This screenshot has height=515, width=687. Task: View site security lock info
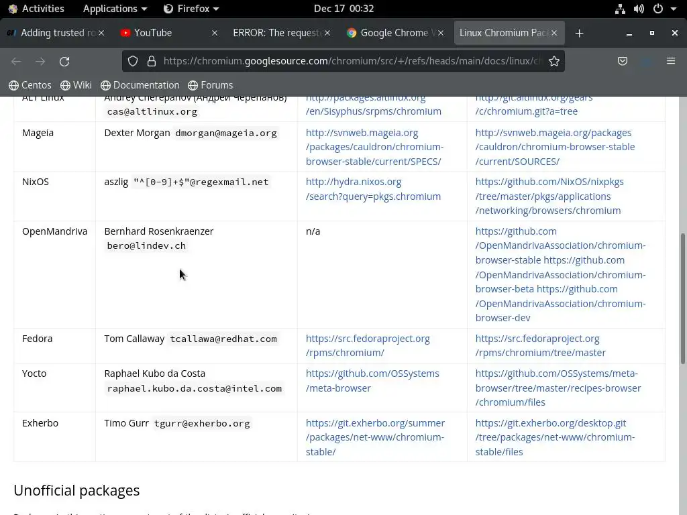point(152,61)
